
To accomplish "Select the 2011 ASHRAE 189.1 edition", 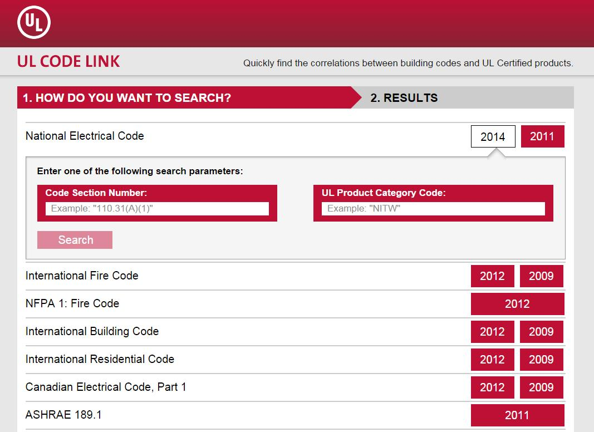I will 518,415.
